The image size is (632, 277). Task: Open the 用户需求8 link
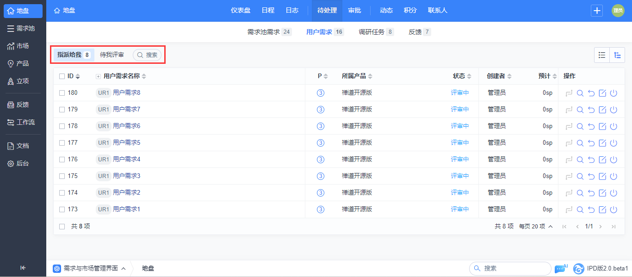[x=126, y=93]
